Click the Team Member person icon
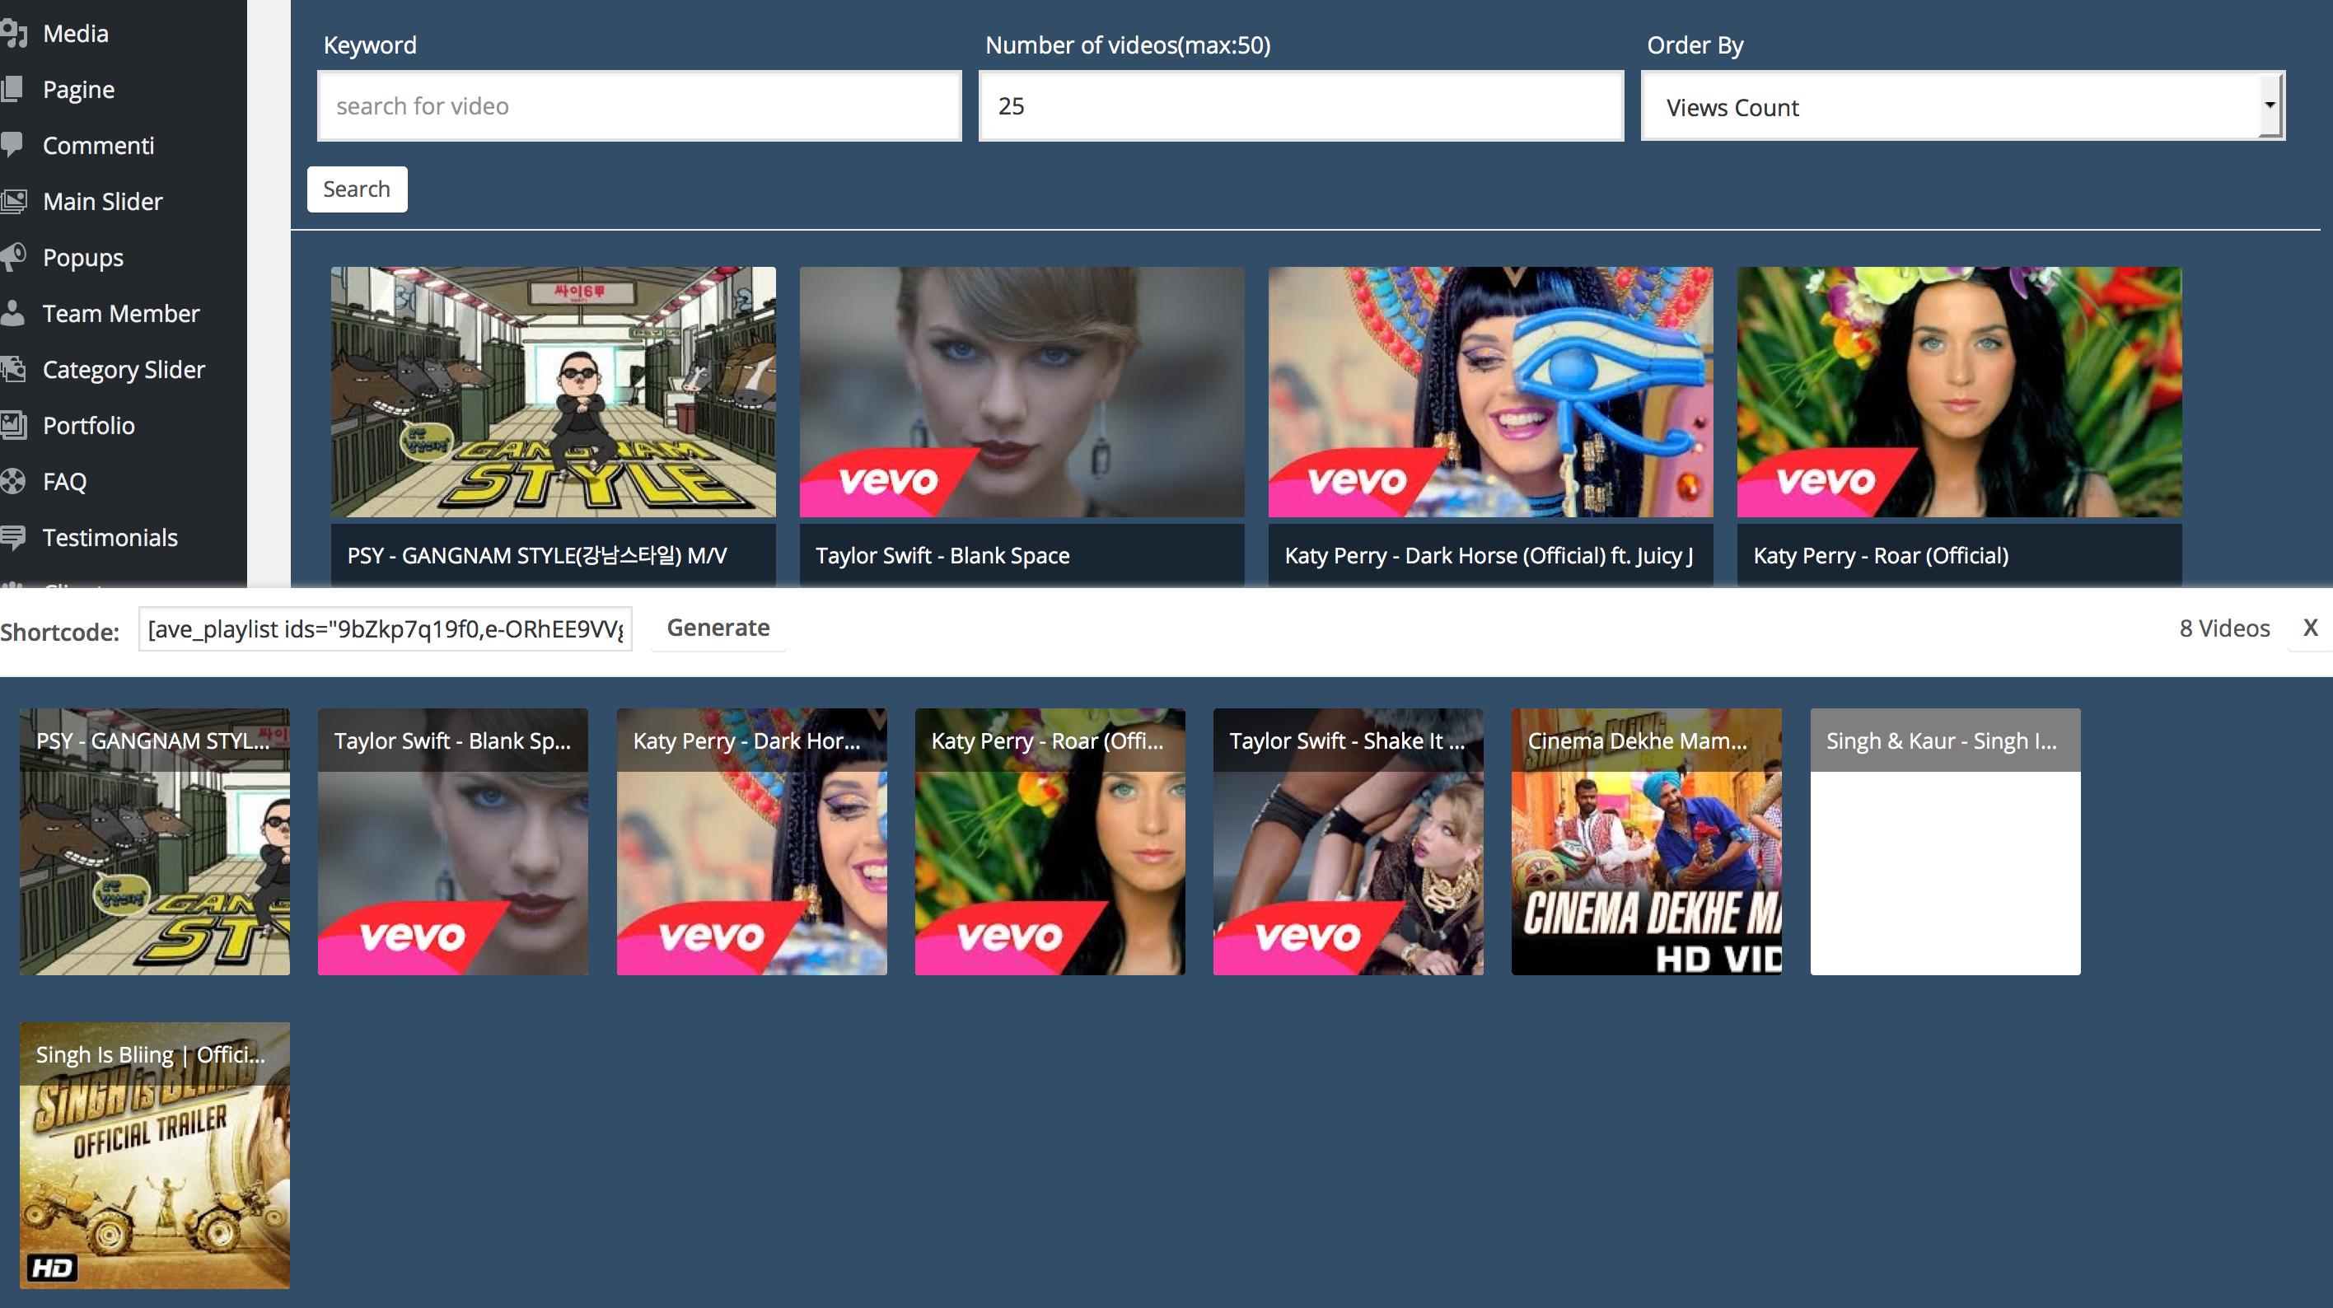The image size is (2333, 1308). pos(12,312)
